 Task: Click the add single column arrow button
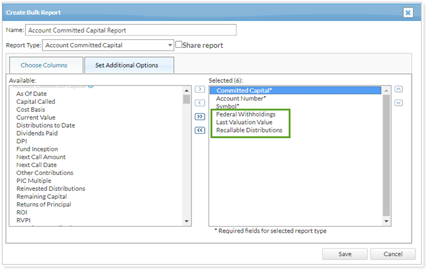(199, 90)
